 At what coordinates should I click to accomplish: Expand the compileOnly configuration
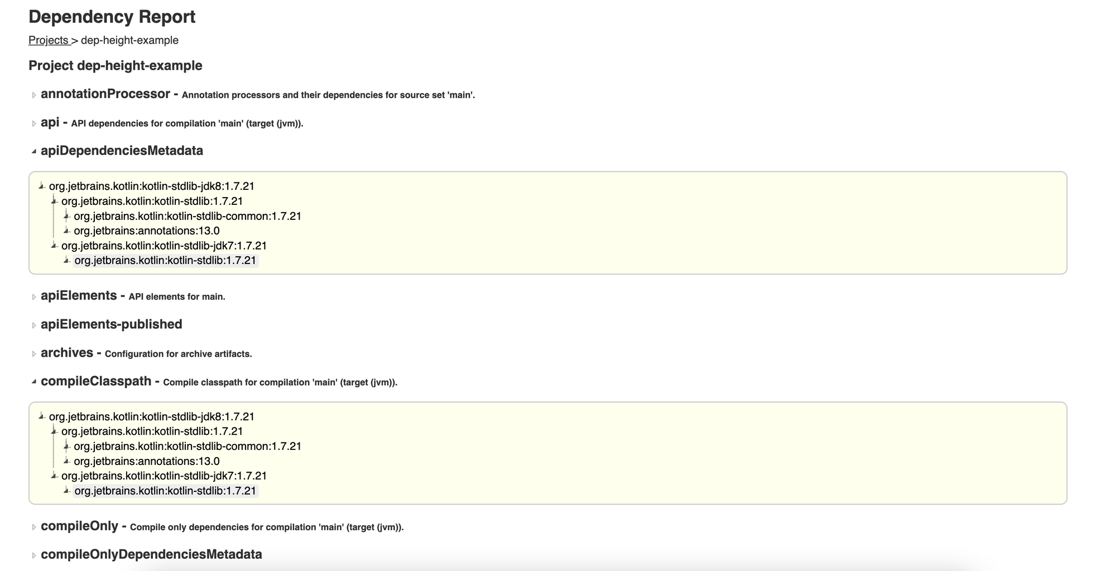(34, 526)
